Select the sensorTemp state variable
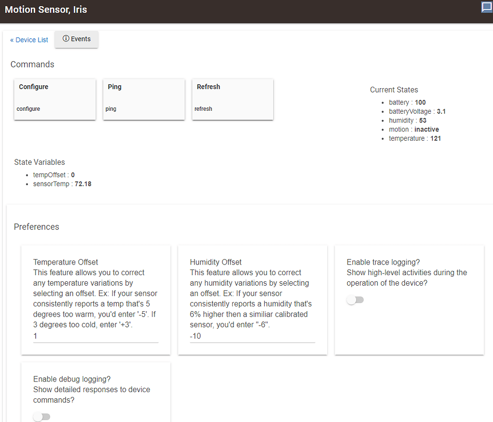Screen dimensions: 493x422 click(62, 184)
